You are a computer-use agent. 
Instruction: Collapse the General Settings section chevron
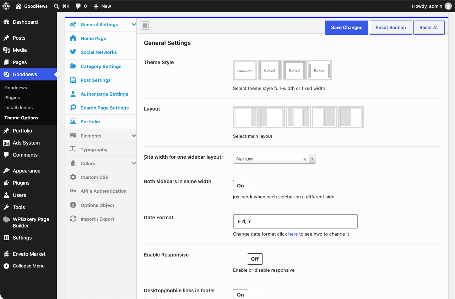(134, 24)
